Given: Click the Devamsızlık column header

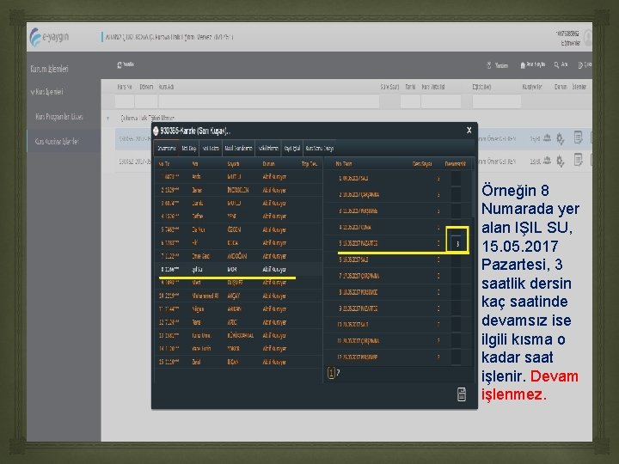Looking at the screenshot, I should (455, 164).
